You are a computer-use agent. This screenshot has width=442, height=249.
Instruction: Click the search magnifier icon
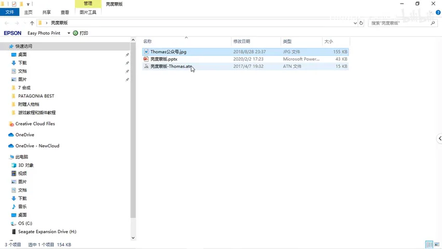point(433,23)
